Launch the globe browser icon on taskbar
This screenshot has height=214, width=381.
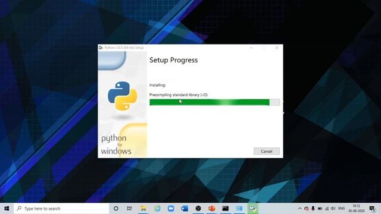pyautogui.click(x=157, y=209)
